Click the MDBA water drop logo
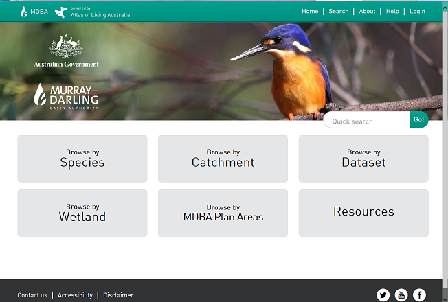The image size is (448, 302). click(25, 12)
